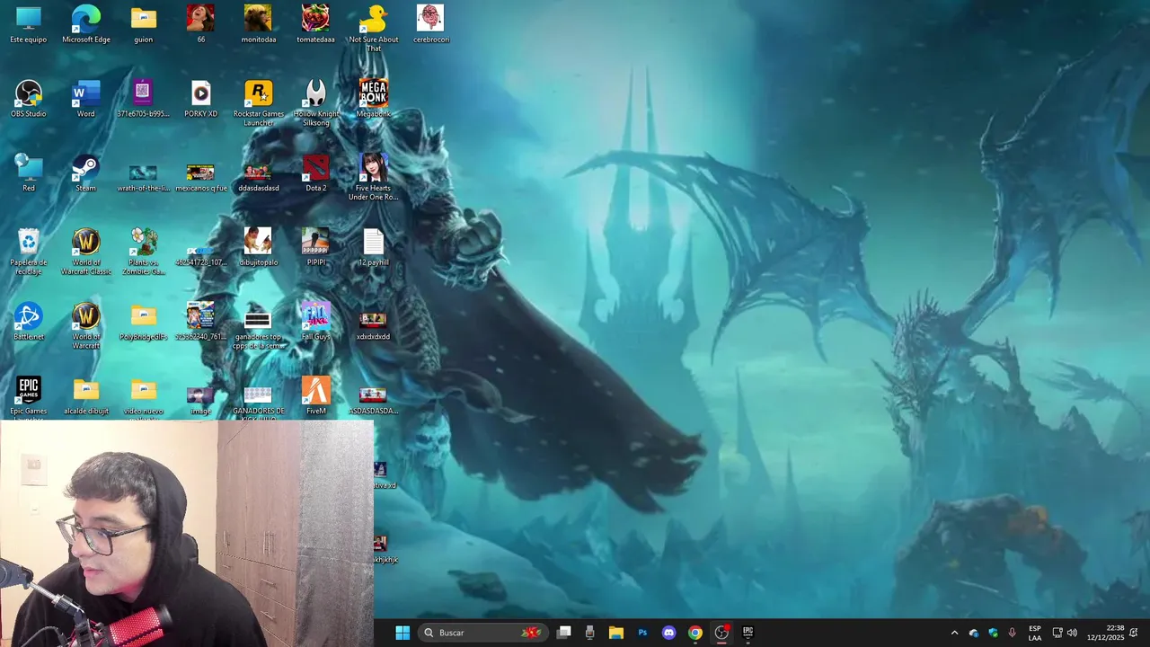Launch Microsoft Edge from the desktop
Screen dimensions: 1150x647
86,24
